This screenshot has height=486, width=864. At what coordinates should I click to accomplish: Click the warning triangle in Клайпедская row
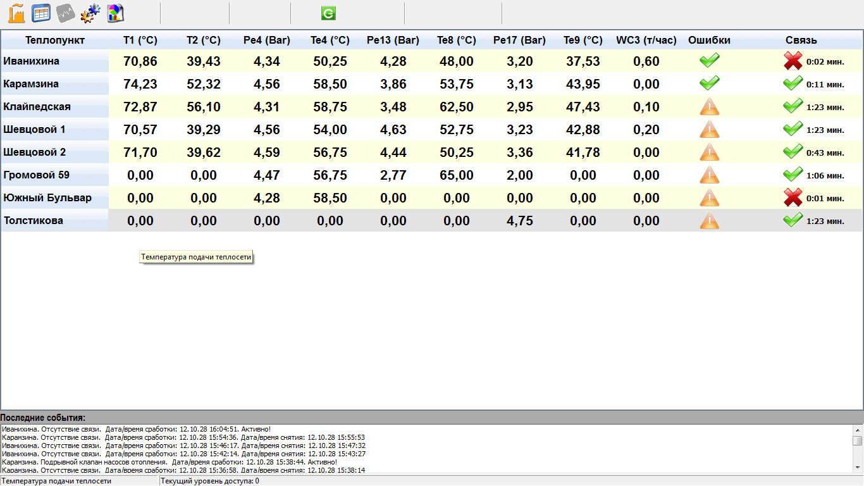(709, 107)
